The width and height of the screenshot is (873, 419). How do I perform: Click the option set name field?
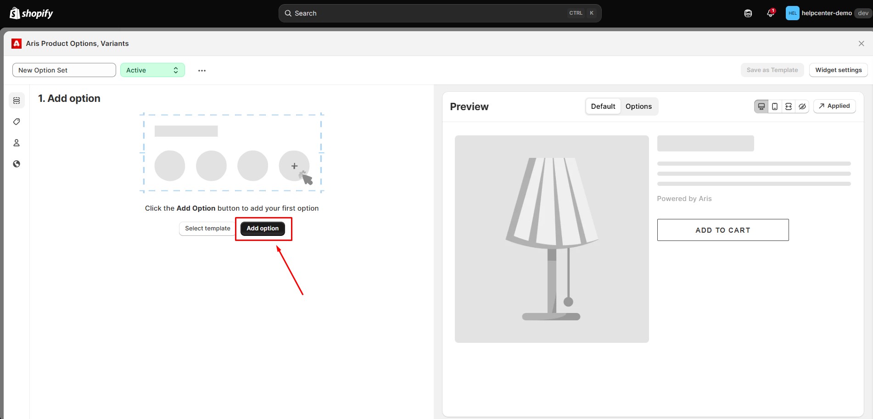[x=64, y=70]
